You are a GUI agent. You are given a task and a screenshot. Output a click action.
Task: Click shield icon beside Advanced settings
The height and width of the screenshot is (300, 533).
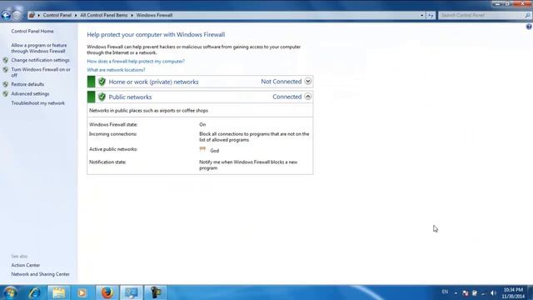(x=6, y=94)
